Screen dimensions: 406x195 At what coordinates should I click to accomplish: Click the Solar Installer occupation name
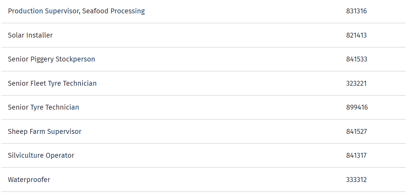(30, 35)
